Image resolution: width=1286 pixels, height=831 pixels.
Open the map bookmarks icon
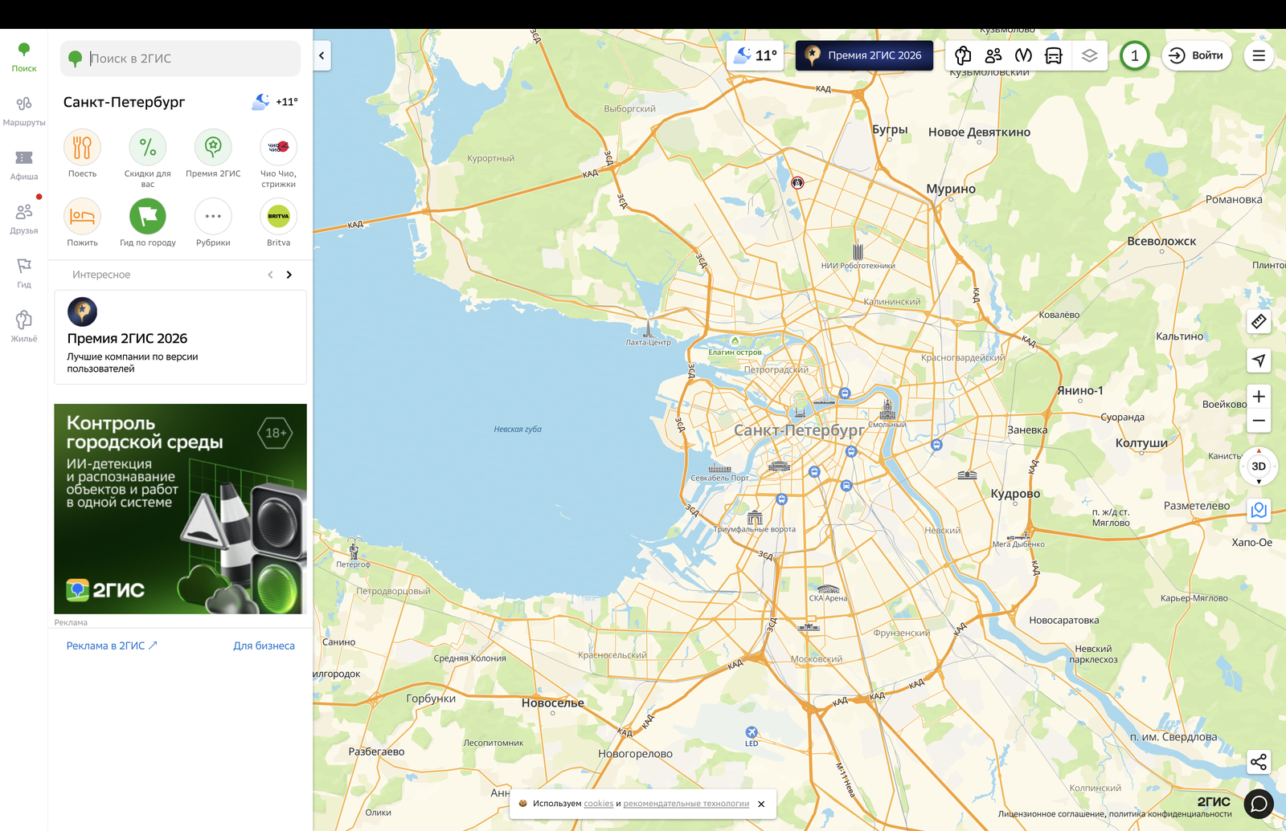1259,510
